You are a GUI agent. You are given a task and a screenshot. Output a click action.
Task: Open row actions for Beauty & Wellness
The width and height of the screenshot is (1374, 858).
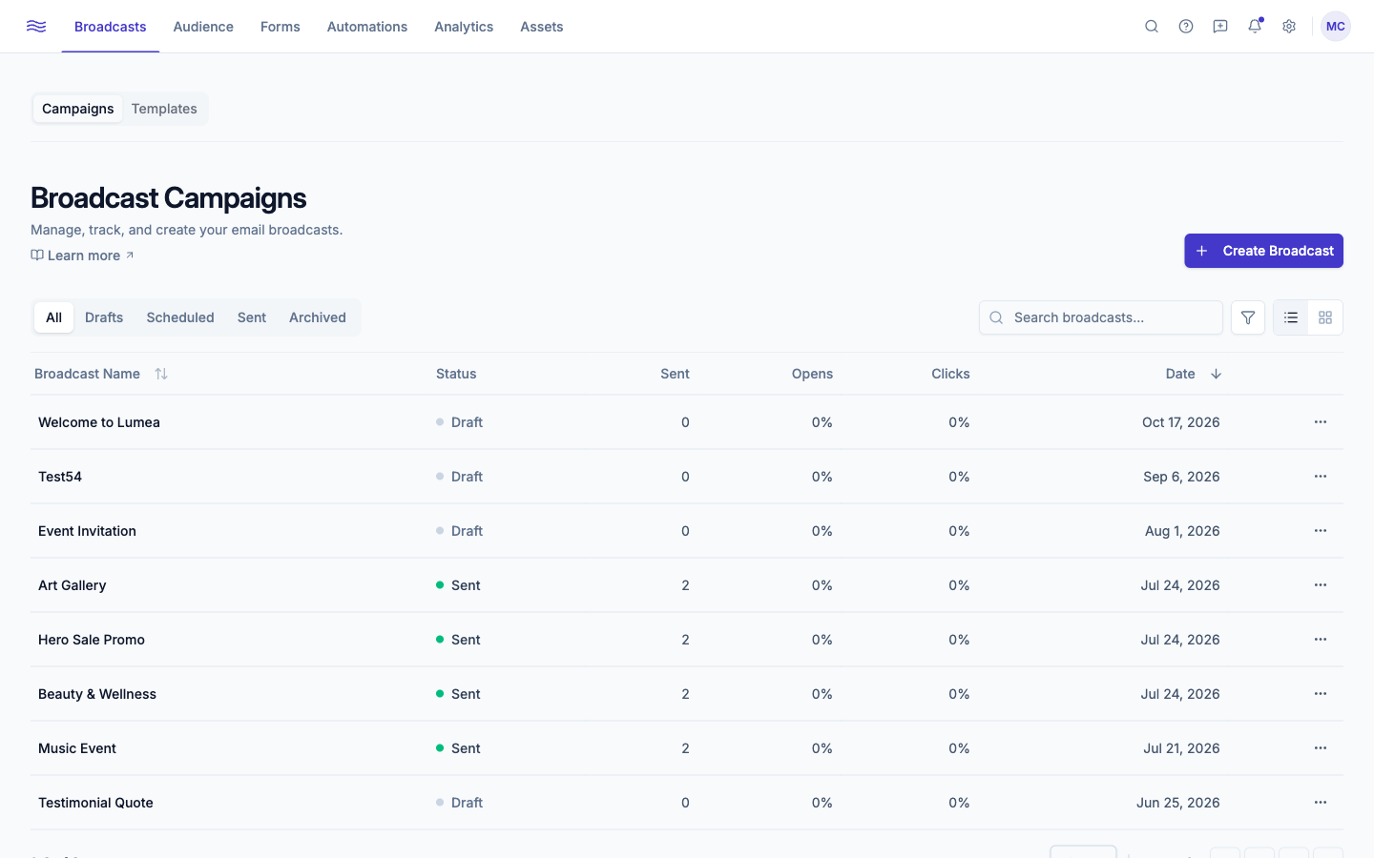coord(1321,694)
